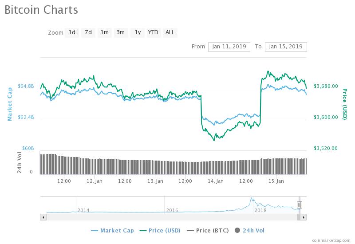The image size is (355, 244).
Task: Show ALL historical data
Action: (170, 32)
